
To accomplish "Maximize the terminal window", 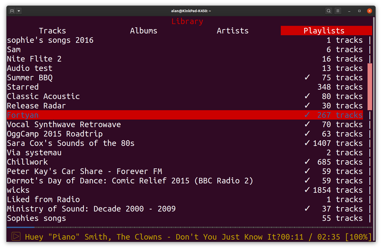I will [359, 11].
